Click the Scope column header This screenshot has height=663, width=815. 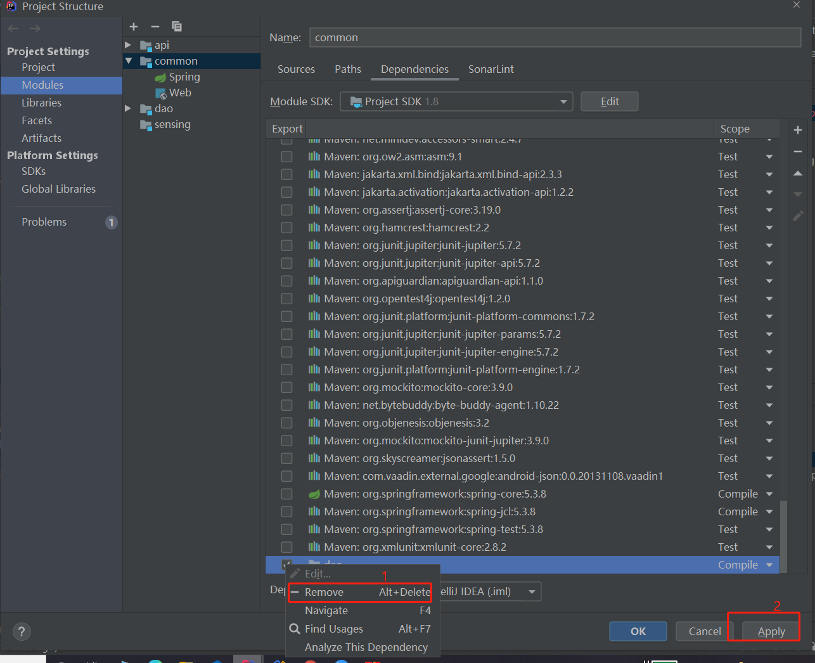(747, 129)
